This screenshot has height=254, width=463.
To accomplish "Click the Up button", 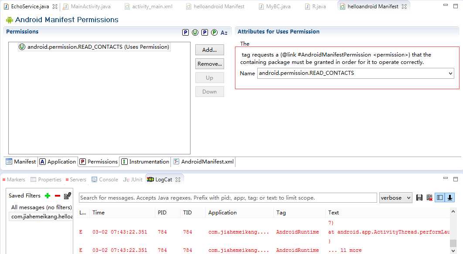I will 210,78.
